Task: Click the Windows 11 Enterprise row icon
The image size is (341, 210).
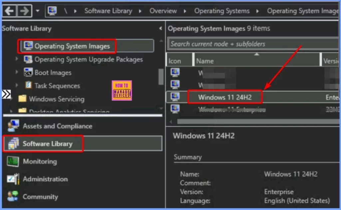Action: pos(175,109)
